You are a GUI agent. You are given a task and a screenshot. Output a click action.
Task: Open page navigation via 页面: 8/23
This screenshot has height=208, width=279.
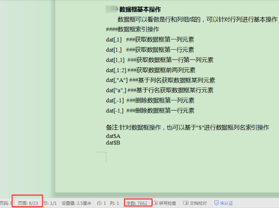pyautogui.click(x=28, y=203)
